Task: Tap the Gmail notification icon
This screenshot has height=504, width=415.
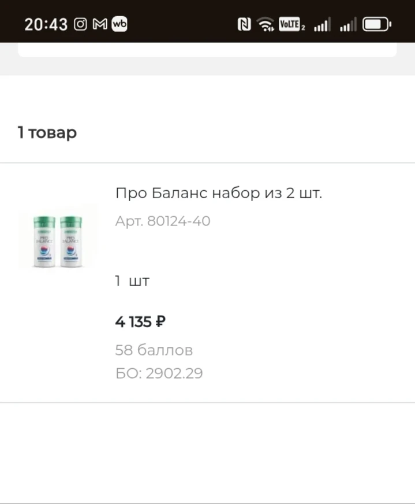Action: 100,24
